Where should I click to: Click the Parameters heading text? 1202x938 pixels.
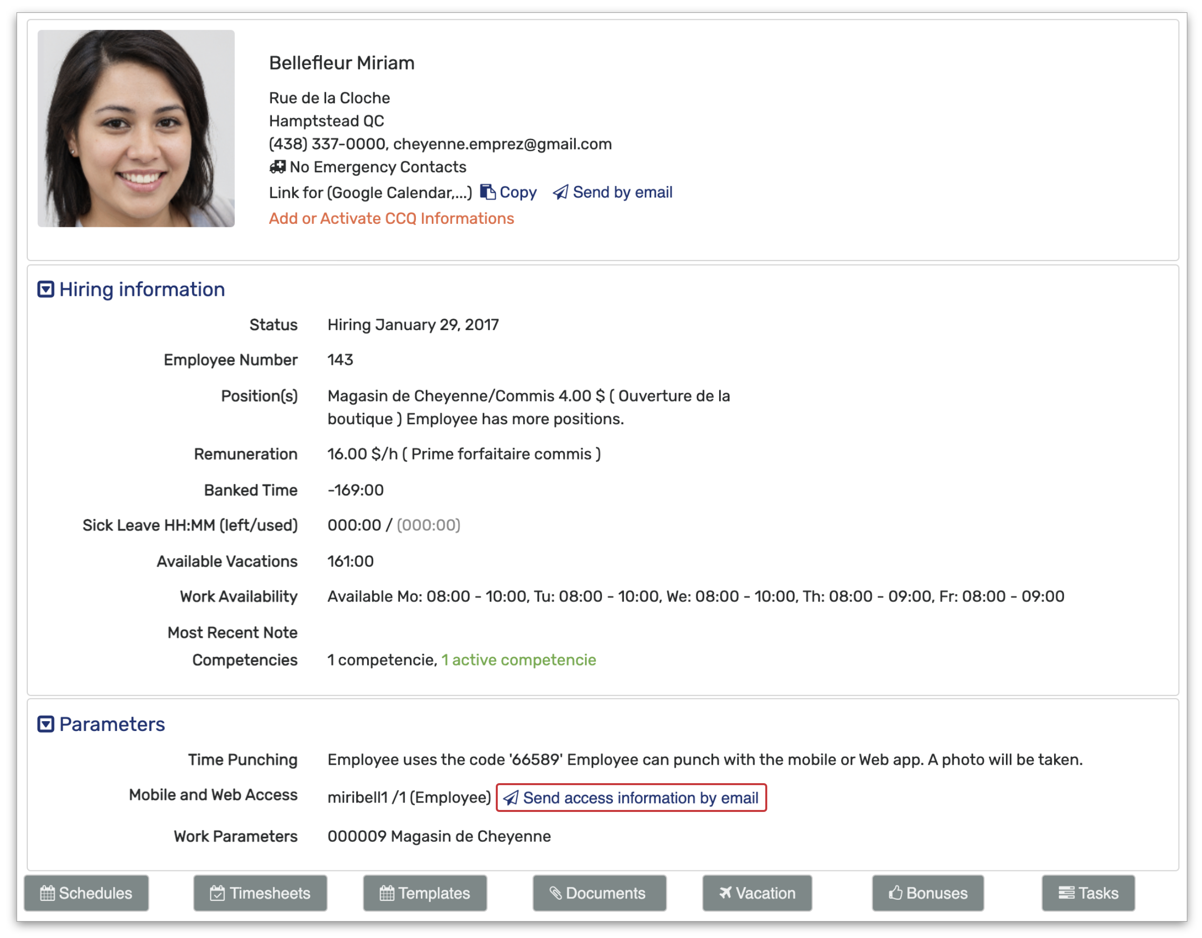click(112, 724)
